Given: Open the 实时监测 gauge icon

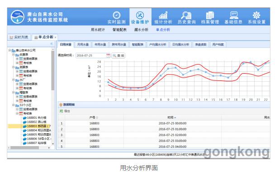Looking at the screenshot, I should click(x=116, y=15).
